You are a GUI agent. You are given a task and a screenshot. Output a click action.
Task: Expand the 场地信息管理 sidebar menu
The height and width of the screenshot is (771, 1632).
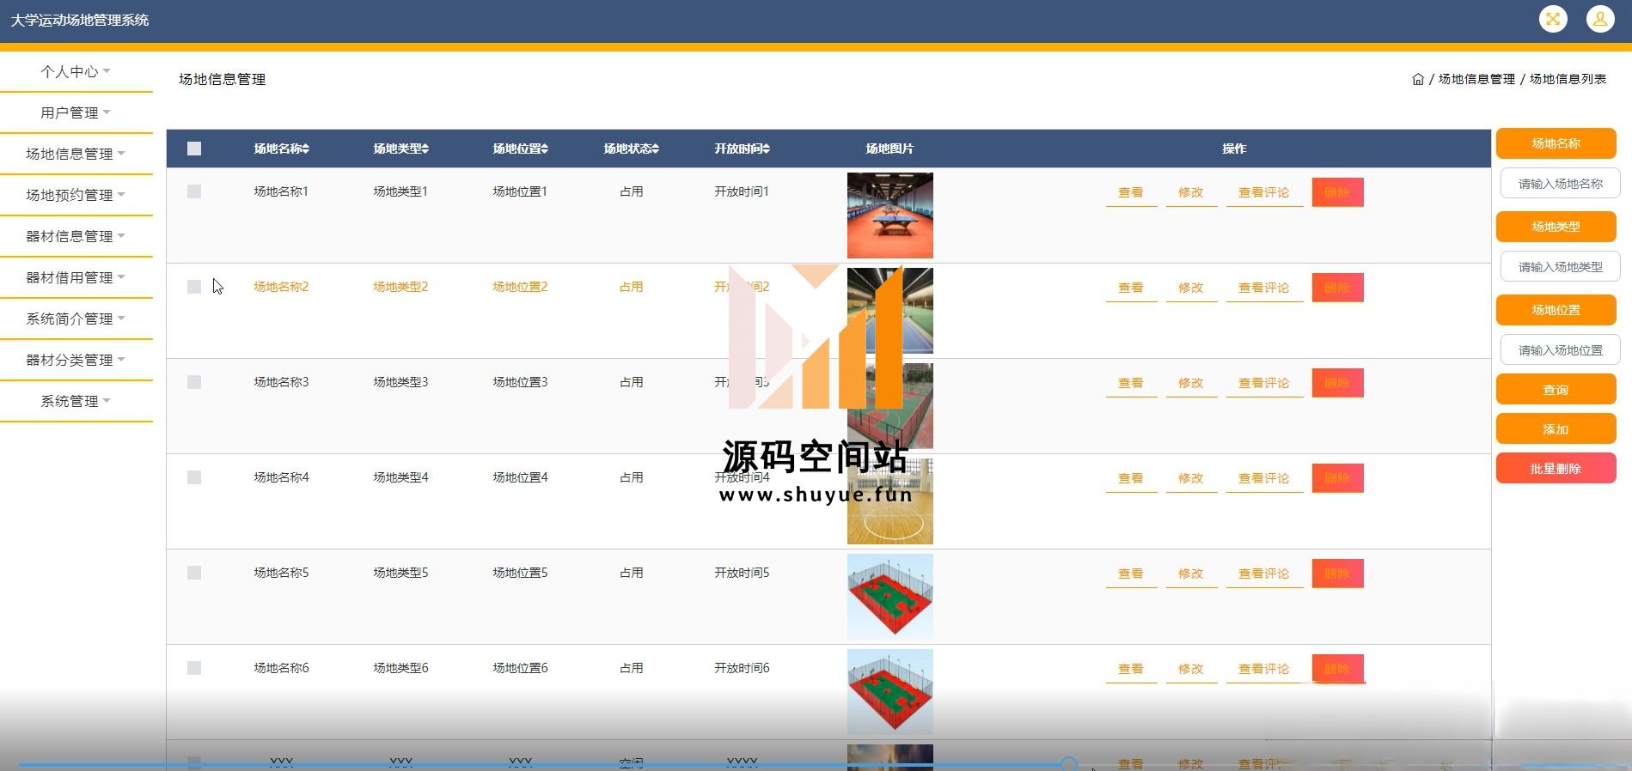coord(76,154)
